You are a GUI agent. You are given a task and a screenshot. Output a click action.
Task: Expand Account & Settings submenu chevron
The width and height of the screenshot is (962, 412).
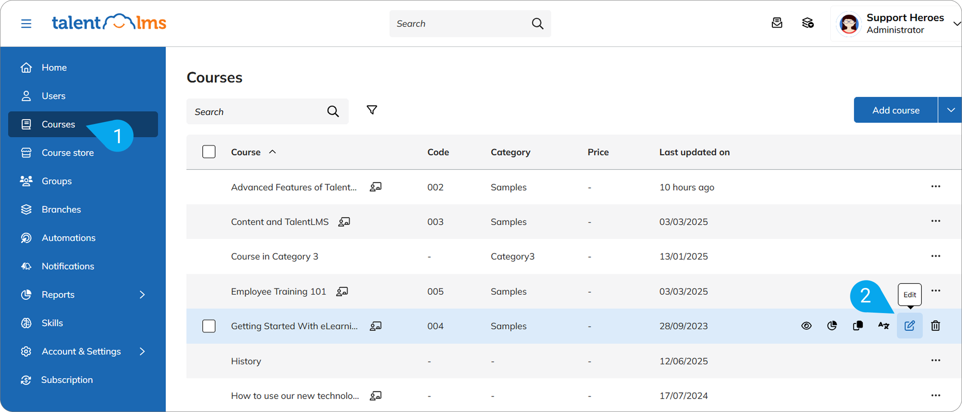tap(142, 351)
